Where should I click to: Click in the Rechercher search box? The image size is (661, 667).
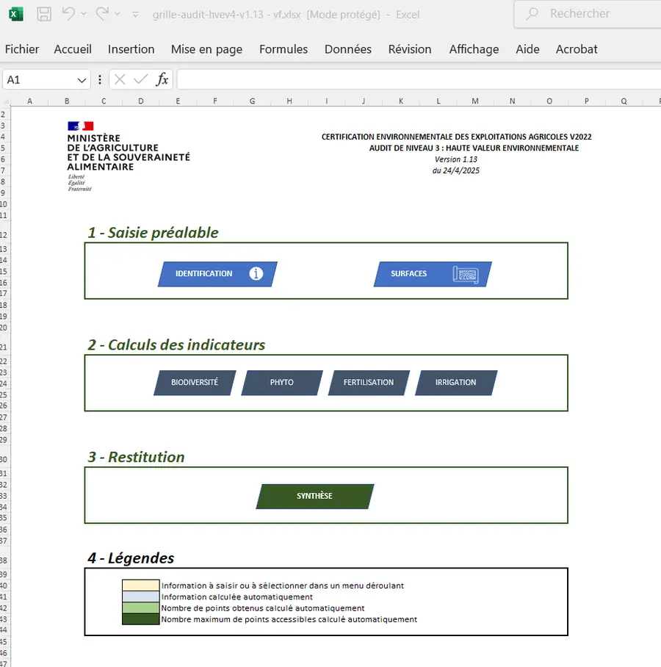[588, 14]
